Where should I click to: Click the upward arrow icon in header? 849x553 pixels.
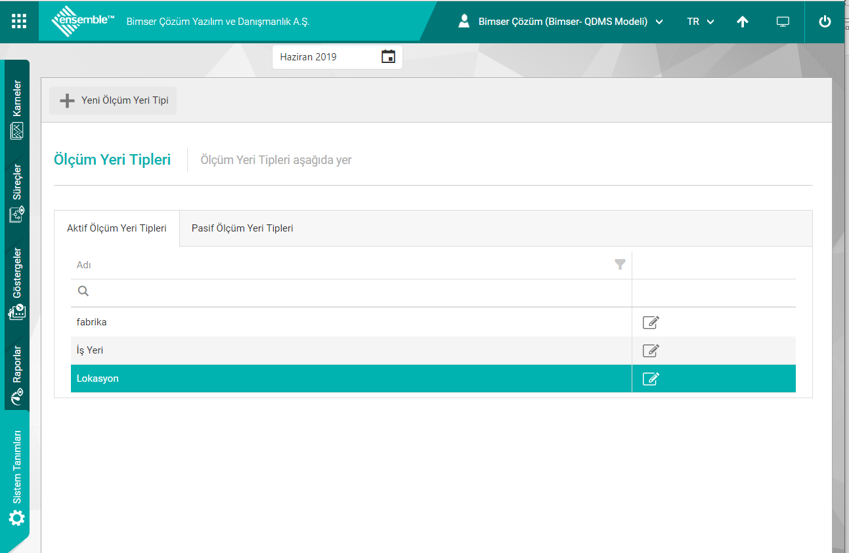(742, 22)
